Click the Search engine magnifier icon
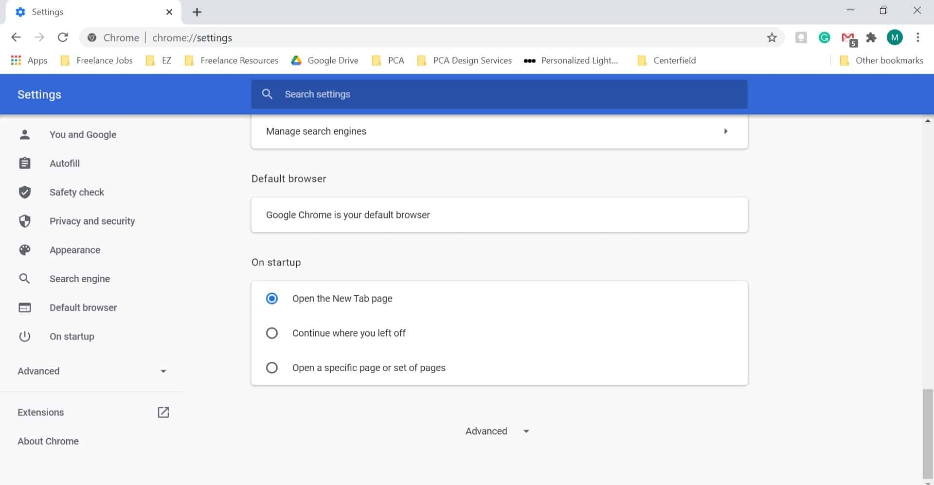The width and height of the screenshot is (934, 485). pos(25,278)
